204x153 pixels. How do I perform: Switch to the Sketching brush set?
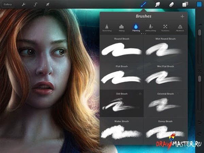[x=107, y=28]
